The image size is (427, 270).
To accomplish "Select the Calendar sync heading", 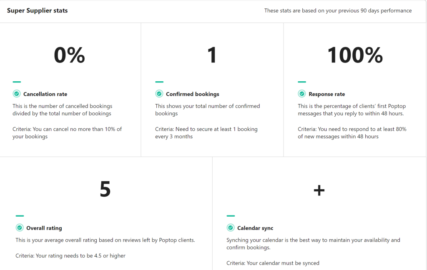I will pyautogui.click(x=255, y=228).
